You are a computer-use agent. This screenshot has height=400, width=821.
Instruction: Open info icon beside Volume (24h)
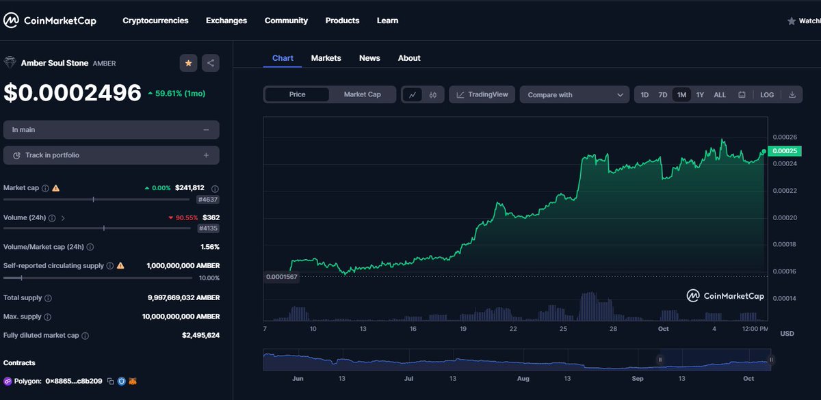(x=52, y=217)
